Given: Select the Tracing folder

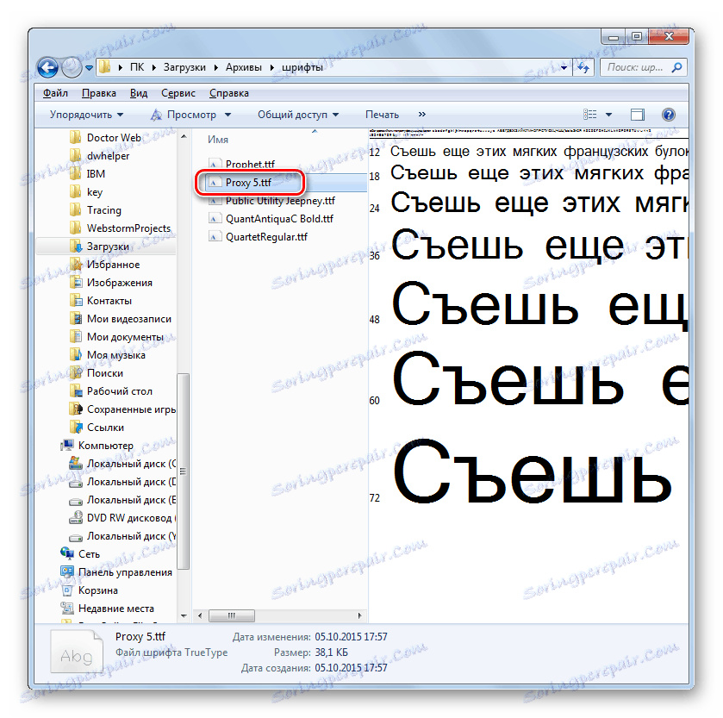Looking at the screenshot, I should coord(103,209).
